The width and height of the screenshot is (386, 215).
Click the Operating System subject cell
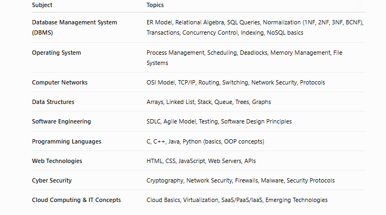tap(56, 53)
